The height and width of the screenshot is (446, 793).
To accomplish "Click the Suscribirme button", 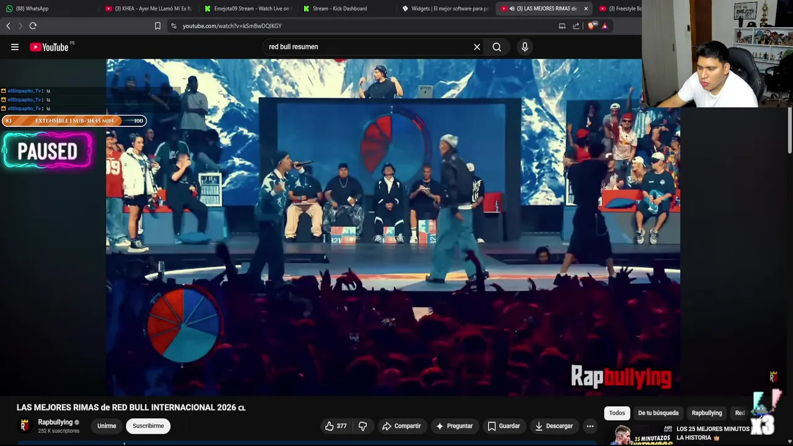I will 148,426.
